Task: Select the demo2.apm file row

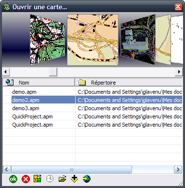Action: pos(92,100)
